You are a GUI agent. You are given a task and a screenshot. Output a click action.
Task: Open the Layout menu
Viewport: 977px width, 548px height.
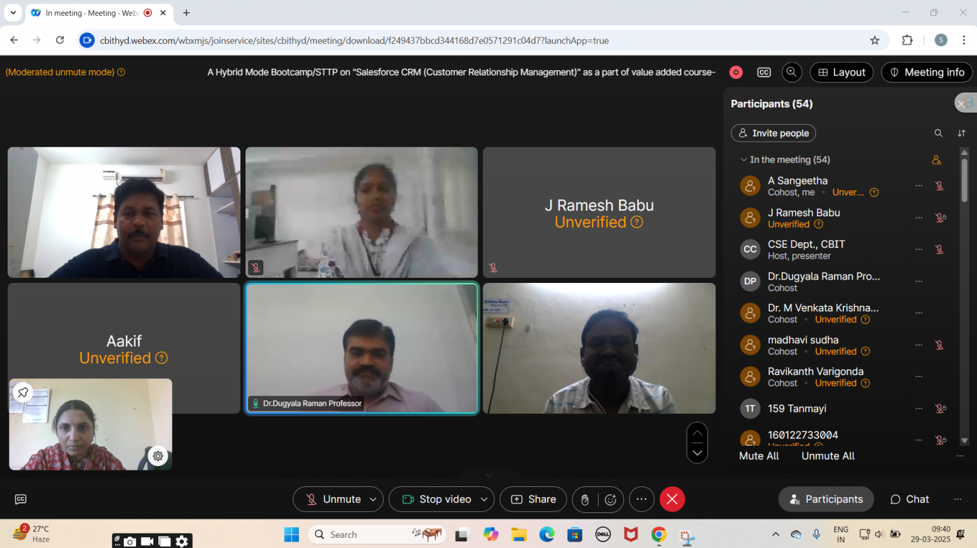(842, 72)
